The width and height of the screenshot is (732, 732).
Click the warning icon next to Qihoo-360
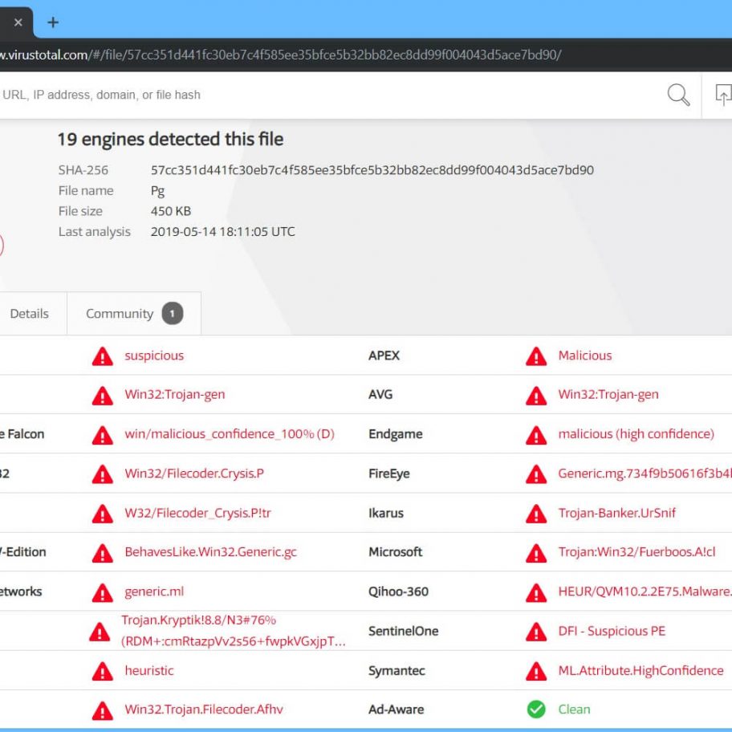536,592
